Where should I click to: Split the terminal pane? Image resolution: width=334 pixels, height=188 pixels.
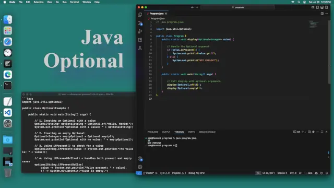point(309,132)
